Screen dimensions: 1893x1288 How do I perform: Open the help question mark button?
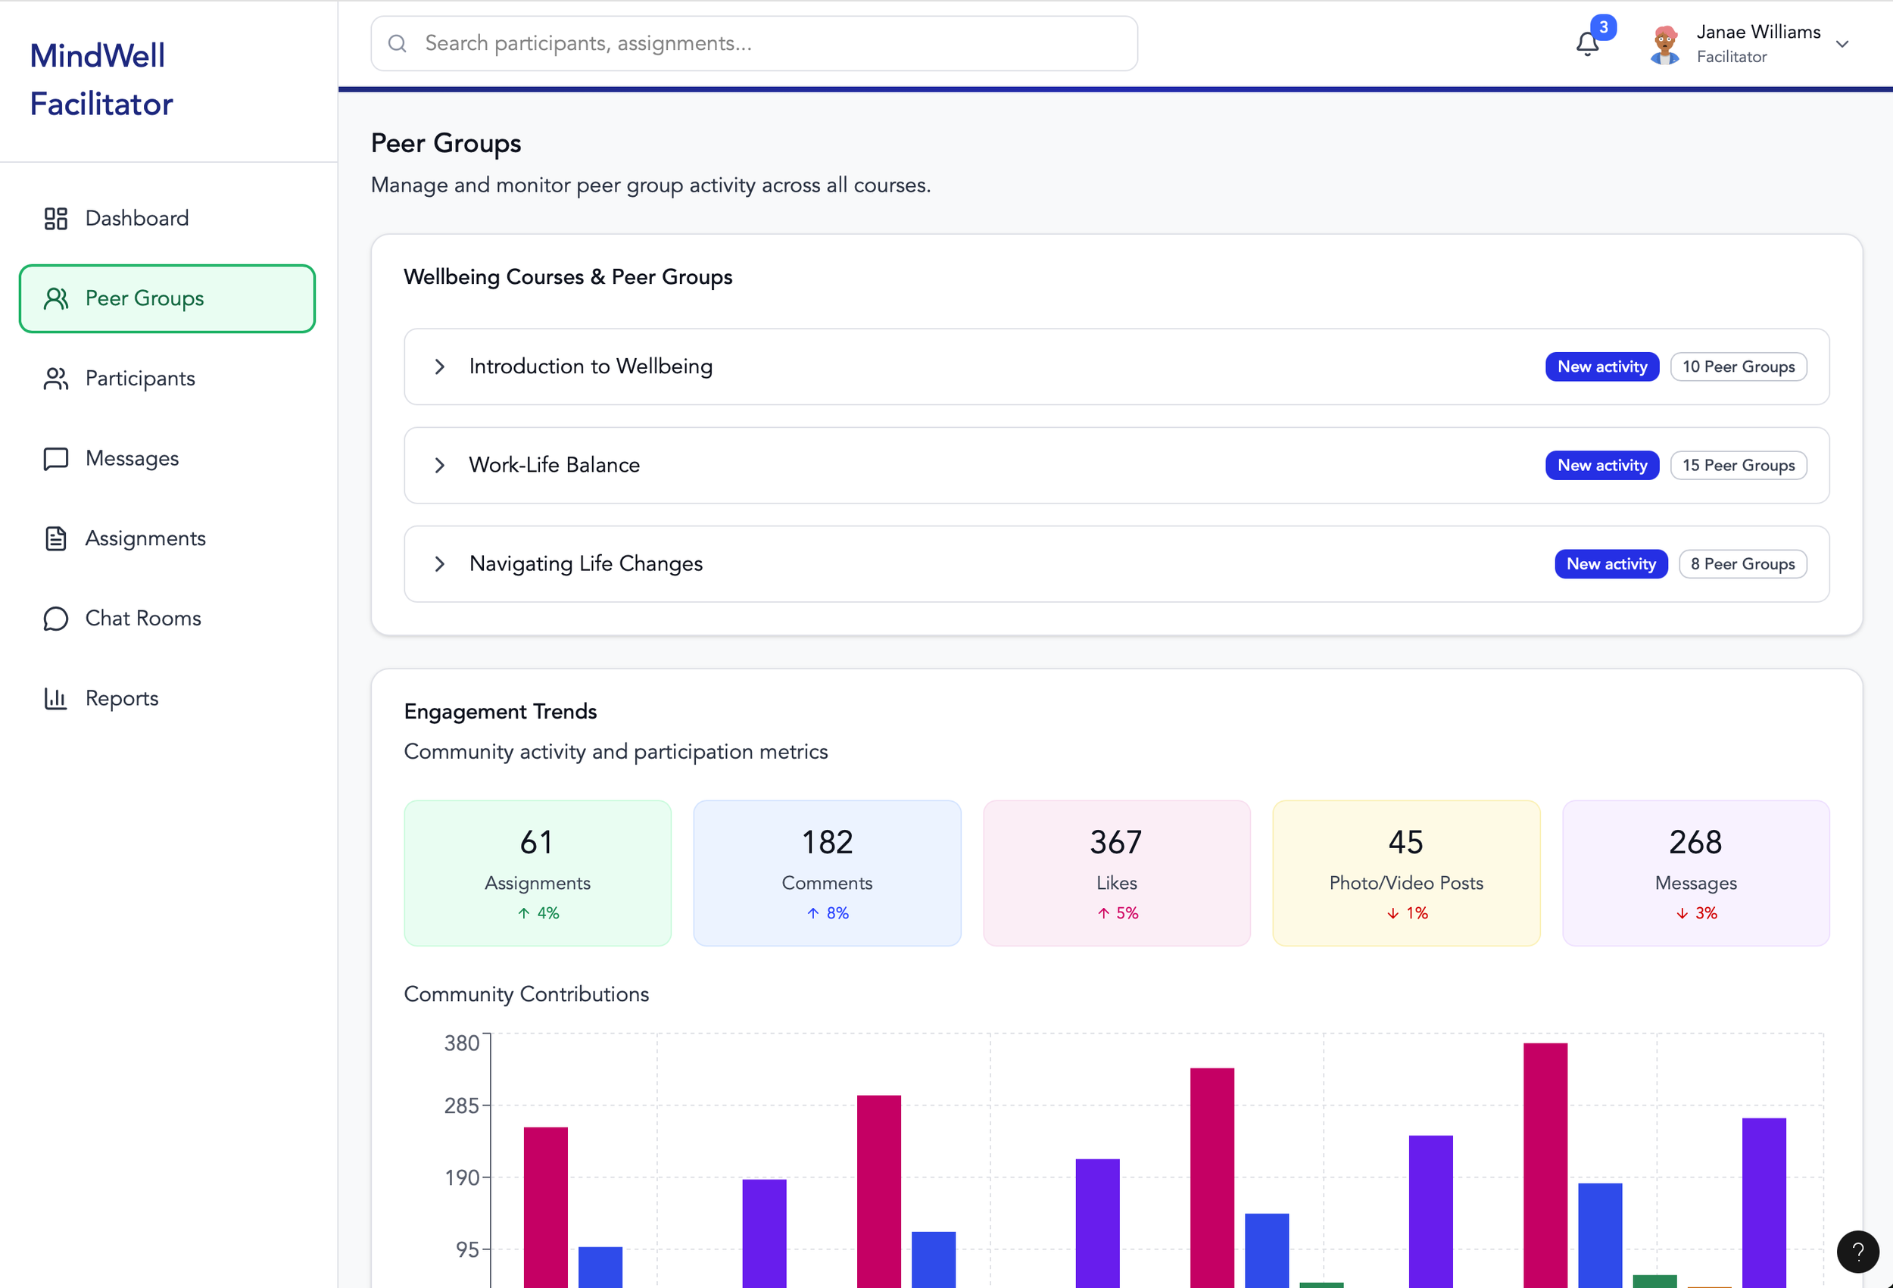(1857, 1252)
